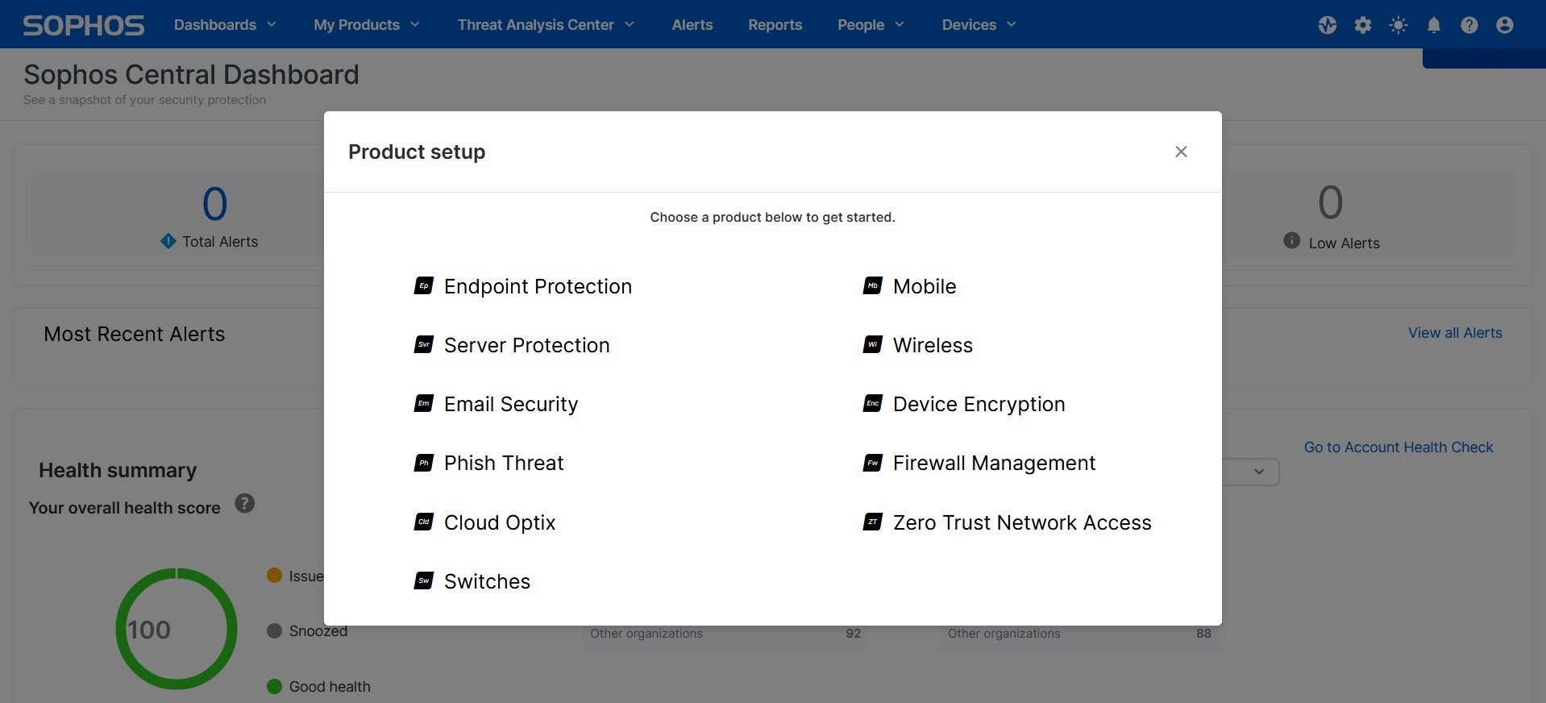Viewport: 1546px width, 703px height.
Task: Select Device Encryption product
Action: tap(979, 404)
